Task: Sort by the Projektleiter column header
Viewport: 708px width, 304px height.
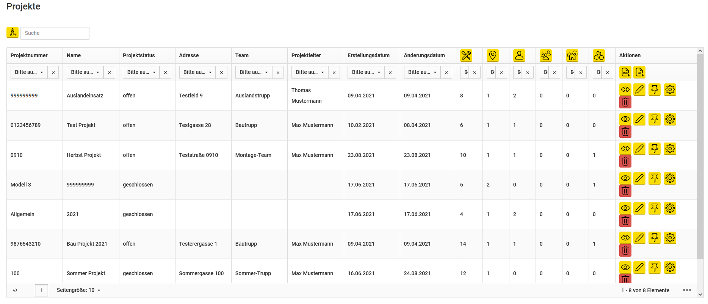Action: pos(306,55)
